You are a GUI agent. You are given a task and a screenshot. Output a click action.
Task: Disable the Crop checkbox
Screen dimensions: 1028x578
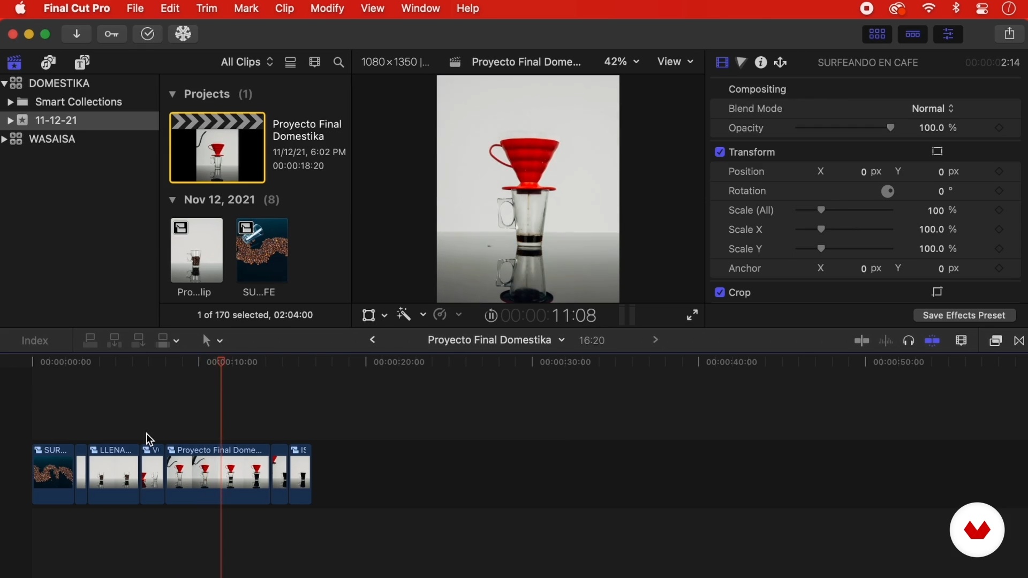pyautogui.click(x=720, y=292)
